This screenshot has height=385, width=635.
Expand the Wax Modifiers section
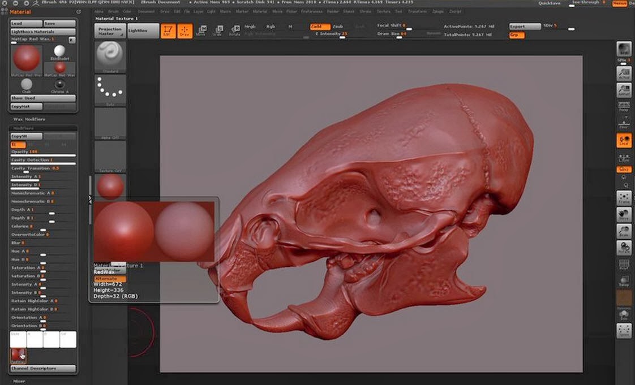29,119
